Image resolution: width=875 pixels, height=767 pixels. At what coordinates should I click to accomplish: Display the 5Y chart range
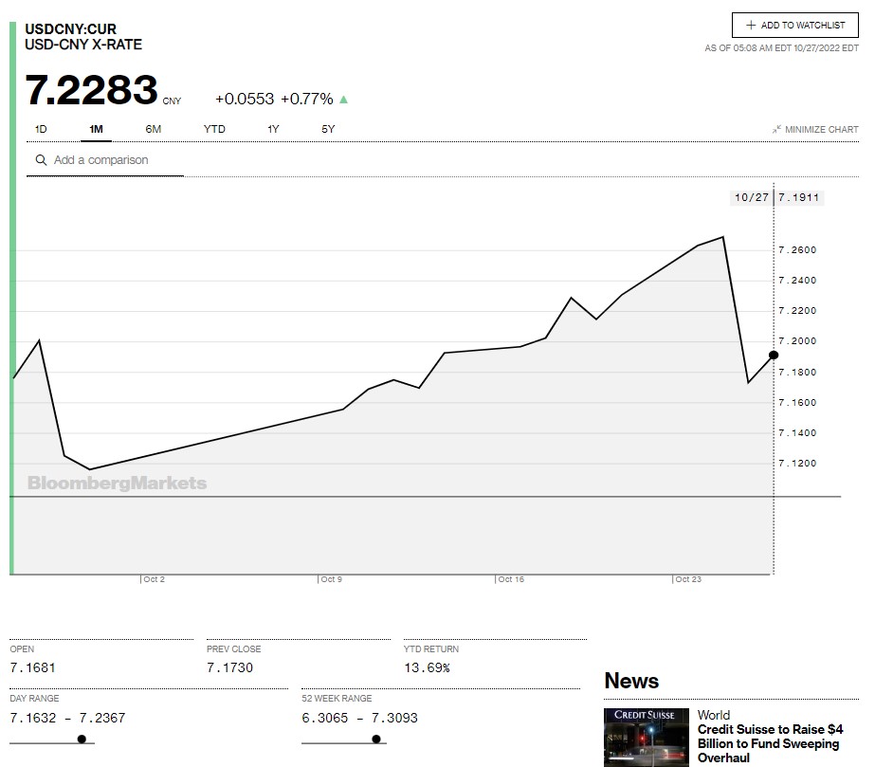(x=328, y=129)
